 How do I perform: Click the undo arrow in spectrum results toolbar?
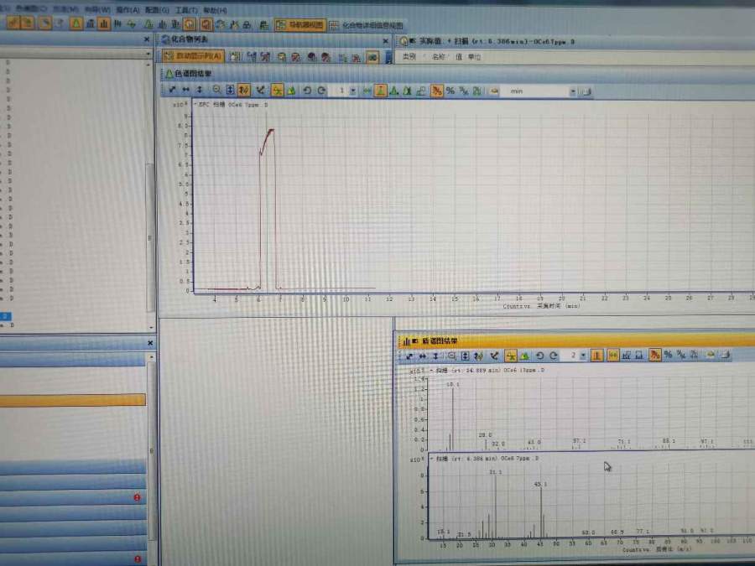click(x=539, y=355)
